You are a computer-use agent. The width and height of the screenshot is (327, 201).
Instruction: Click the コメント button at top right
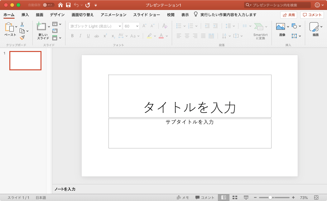coord(312,15)
